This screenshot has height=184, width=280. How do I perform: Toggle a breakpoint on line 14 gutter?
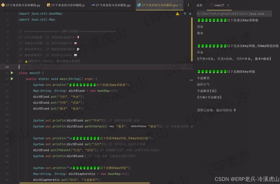tap(13, 91)
